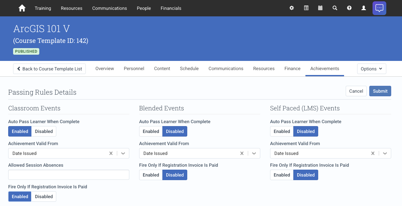This screenshot has height=206, width=402.
Task: Click the Self Paced (LMS) Events heading
Action: [x=305, y=108]
